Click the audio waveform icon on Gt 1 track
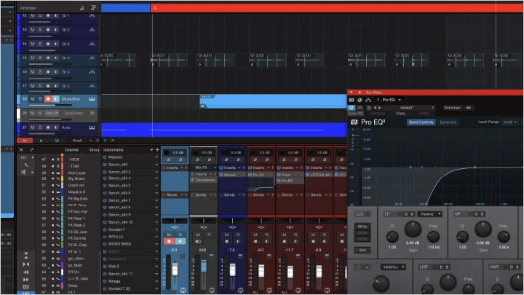 pyautogui.click(x=92, y=16)
